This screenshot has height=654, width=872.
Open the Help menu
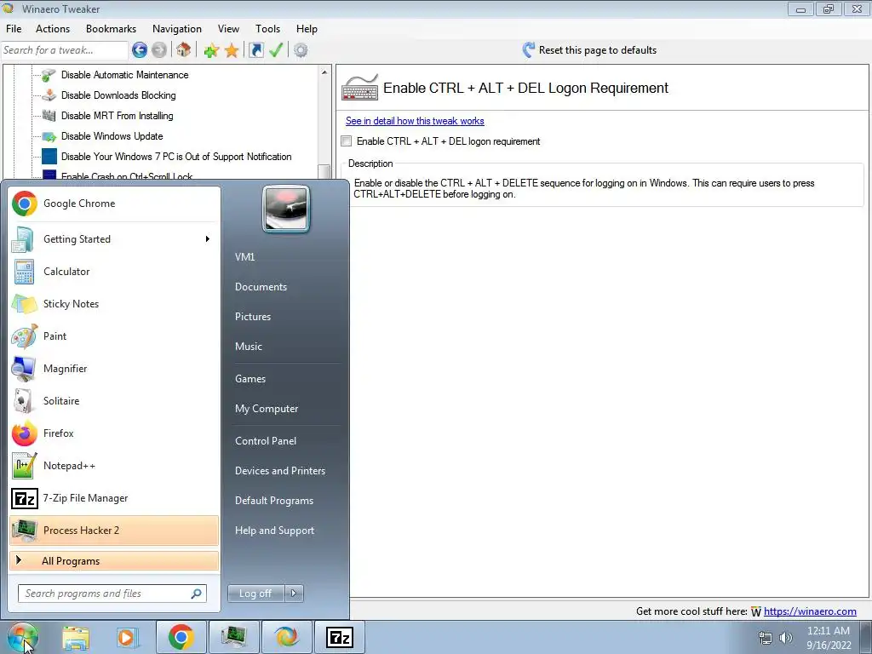coord(307,29)
